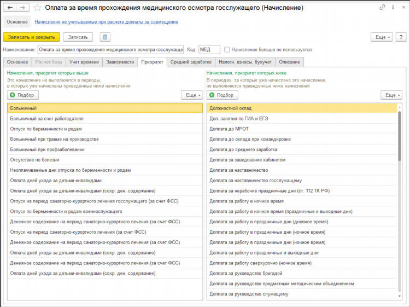This screenshot has height=307, width=410.
Task: Select Доплата за работу в праздничные и выходные дни
Action: pyautogui.click(x=302, y=253)
